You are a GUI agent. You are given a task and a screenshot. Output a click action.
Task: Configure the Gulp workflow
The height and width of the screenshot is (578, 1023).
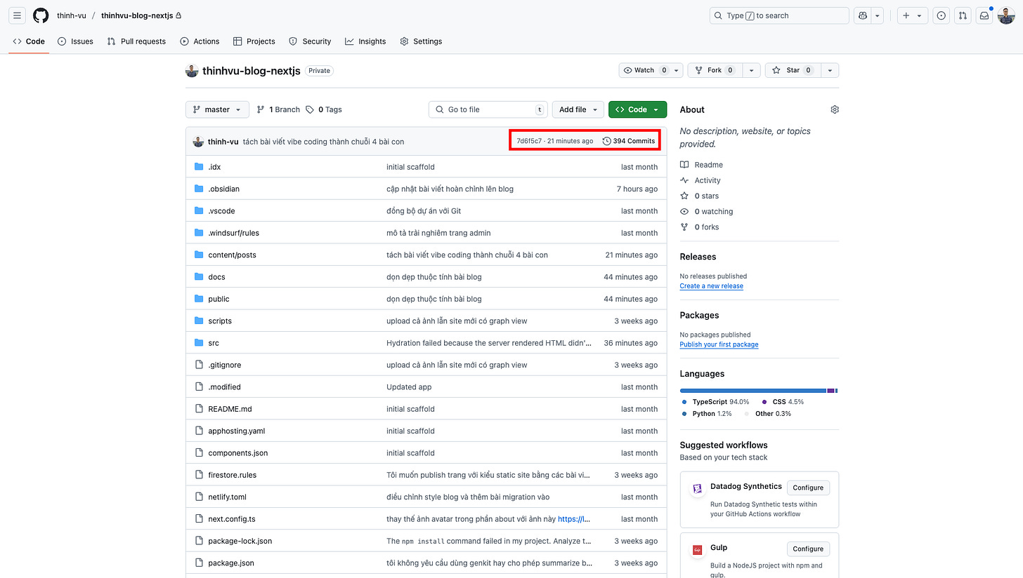[x=808, y=549]
